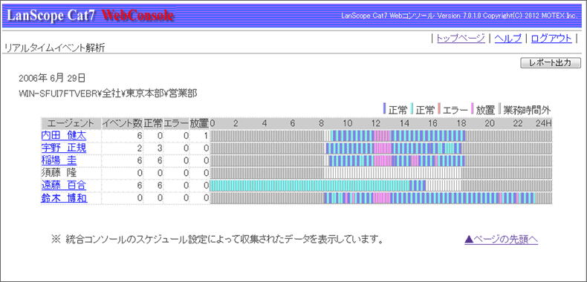
Task: Go to トップページ link
Action: [x=461, y=38]
